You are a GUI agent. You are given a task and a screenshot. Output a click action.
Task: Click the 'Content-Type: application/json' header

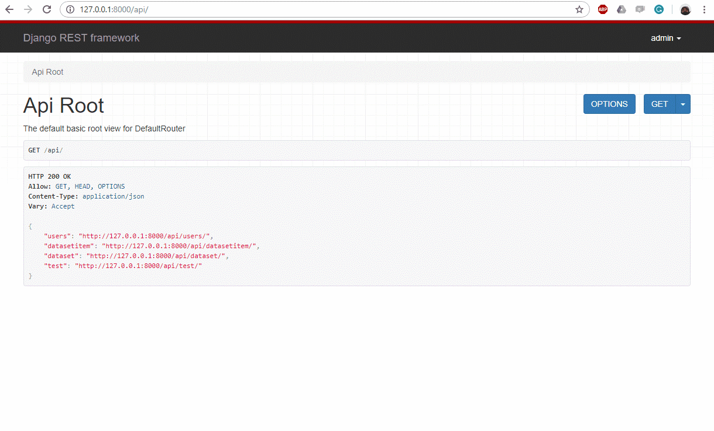[86, 196]
